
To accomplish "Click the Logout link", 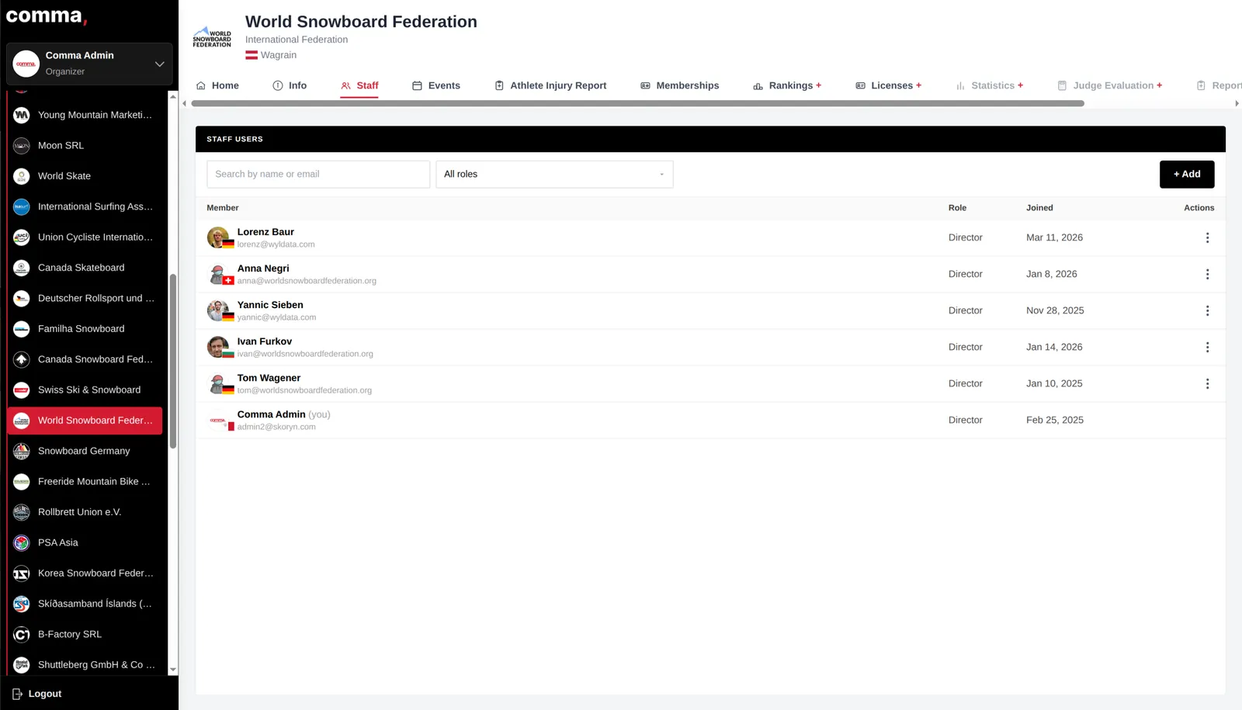I will [37, 694].
